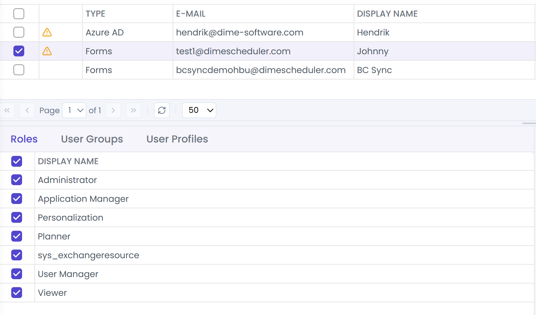536x315 pixels.
Task: Click the sys_exchangeresource role name
Action: point(88,255)
